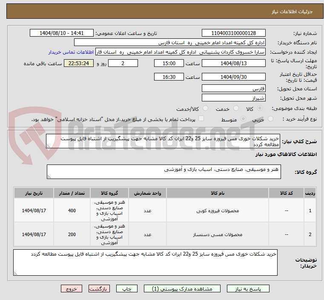Toggle the اسناد خزانه اسلامی payment checkbox

click(x=201, y=119)
